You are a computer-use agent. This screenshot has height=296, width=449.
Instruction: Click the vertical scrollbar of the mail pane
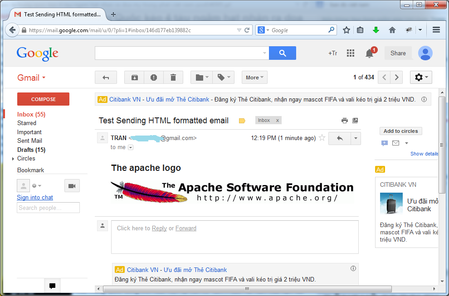[x=442, y=145]
